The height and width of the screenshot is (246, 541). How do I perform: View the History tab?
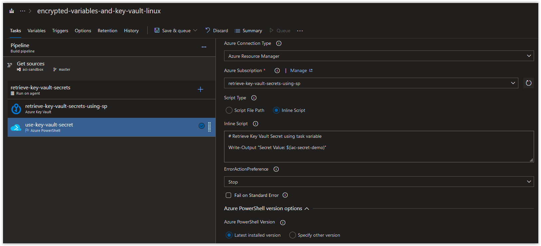click(131, 31)
